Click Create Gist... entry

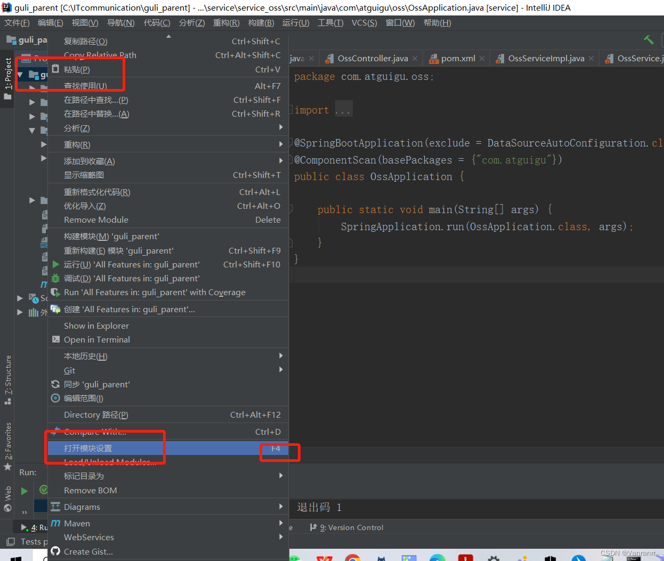tap(168, 551)
